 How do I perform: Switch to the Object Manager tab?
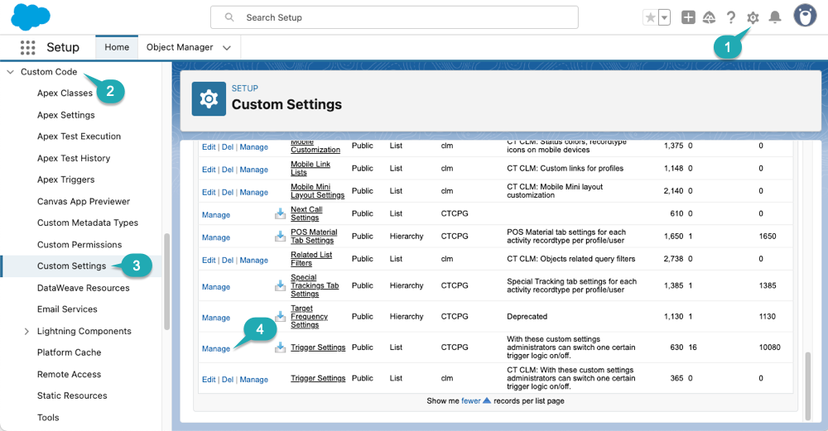(x=180, y=47)
